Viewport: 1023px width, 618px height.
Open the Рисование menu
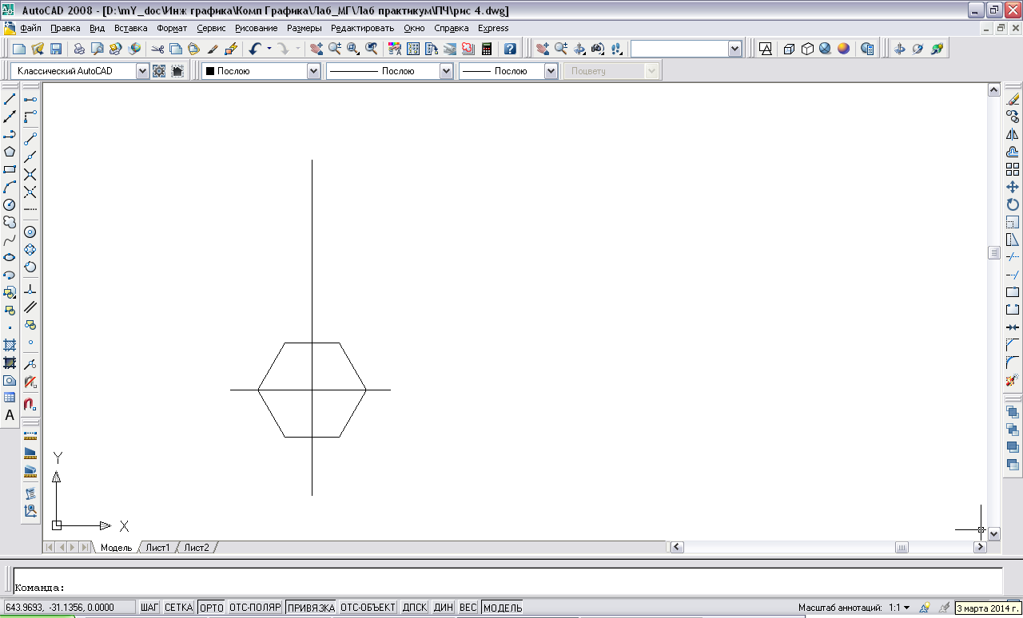tap(257, 28)
